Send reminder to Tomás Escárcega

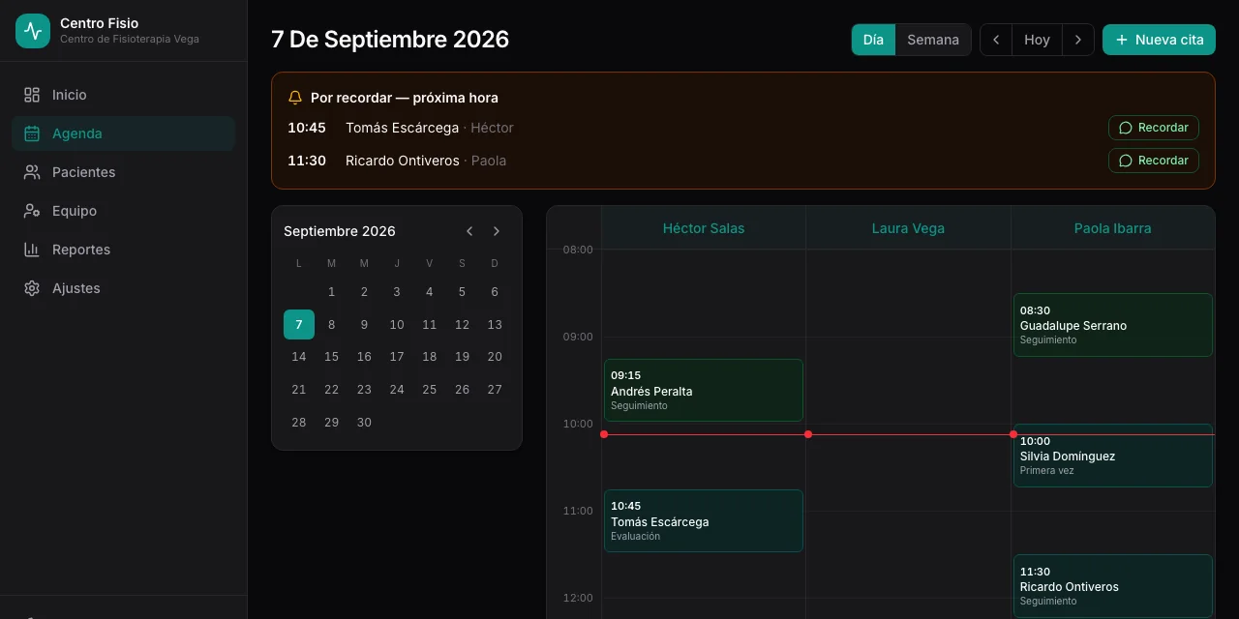(x=1154, y=128)
